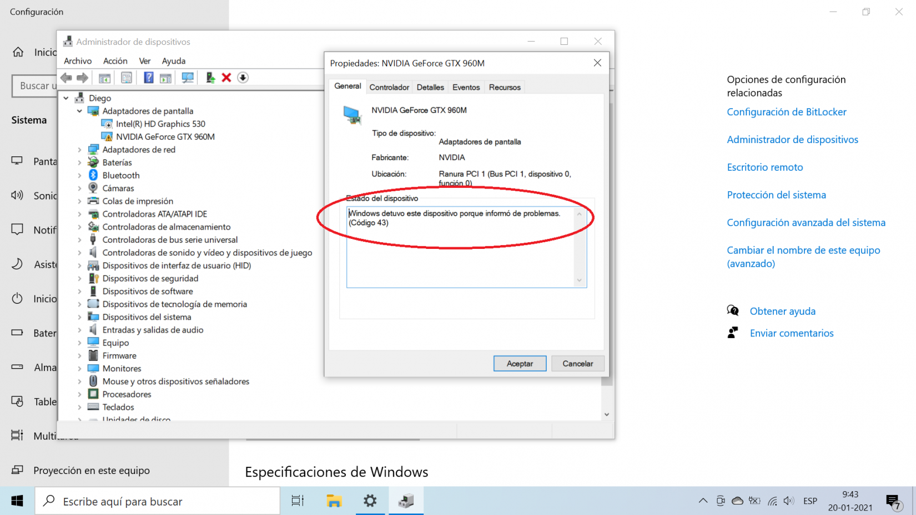Click the taskbar search box
The height and width of the screenshot is (515, 916).
tap(158, 501)
